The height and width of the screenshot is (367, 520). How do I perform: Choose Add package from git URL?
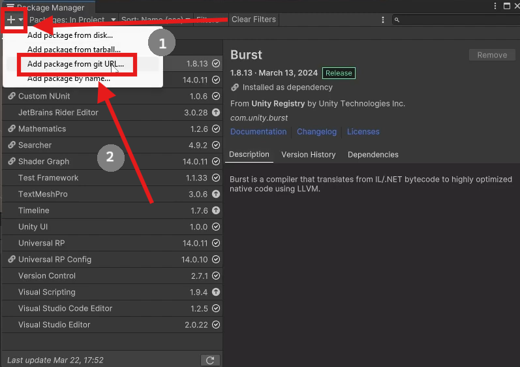76,64
